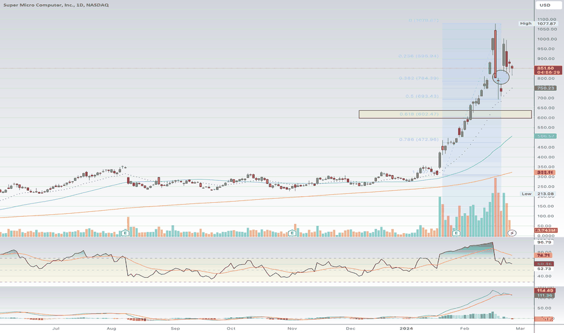564x333 pixels.
Task: Click the current price label 851.60
Action: 547,70
